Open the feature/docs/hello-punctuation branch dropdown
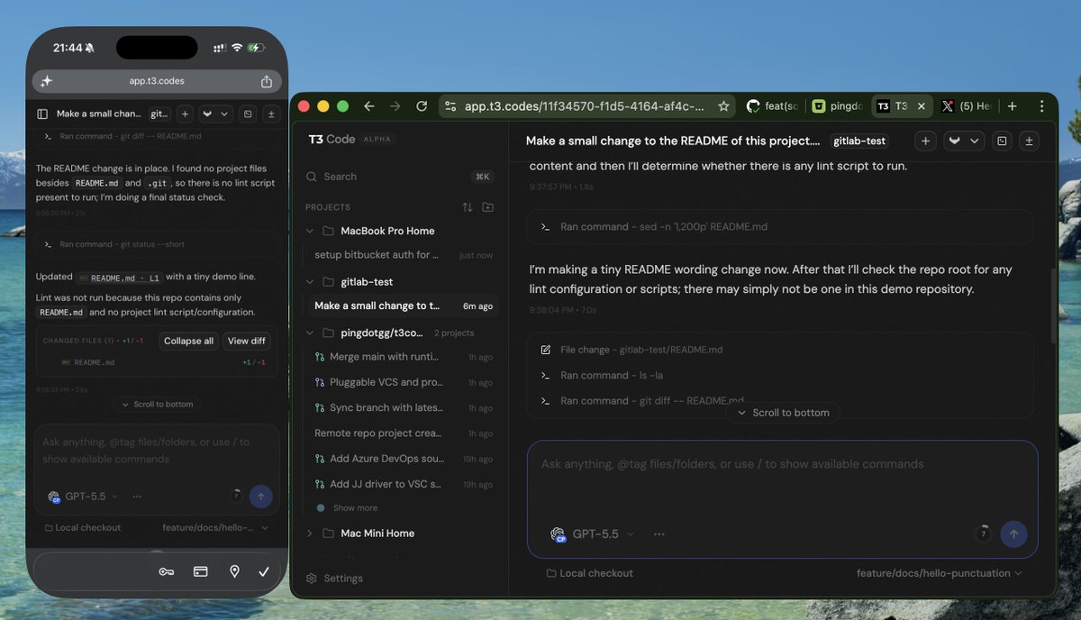The width and height of the screenshot is (1081, 620). [x=940, y=573]
